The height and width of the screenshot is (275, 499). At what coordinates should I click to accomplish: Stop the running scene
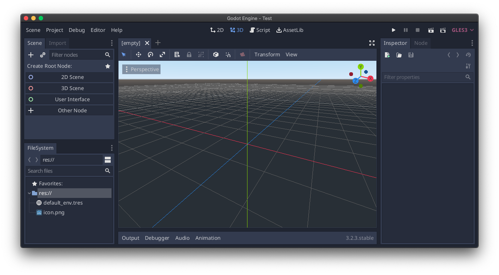coord(418,30)
